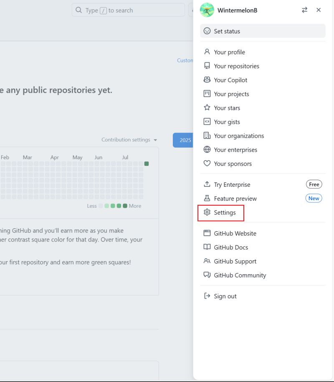Select Your gists from the menu
This screenshot has width=334, height=382.
tap(226, 122)
